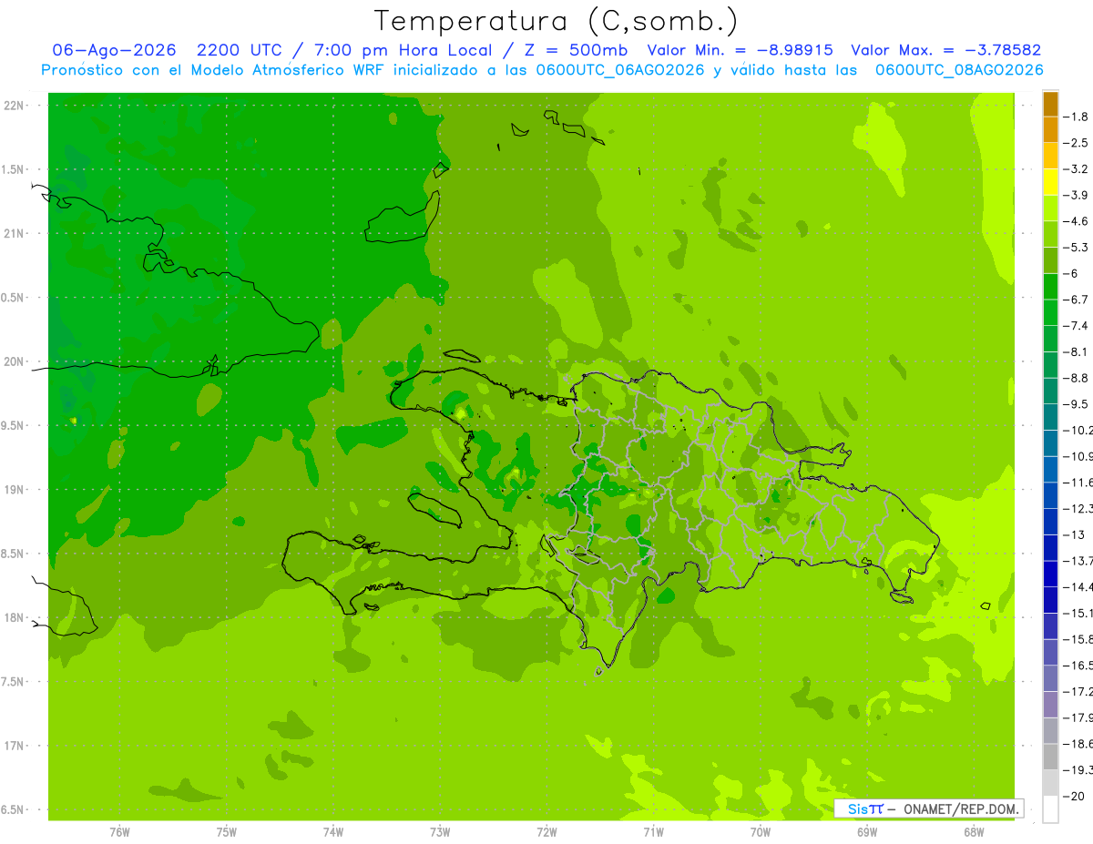Click the '-6' colorbar value
The width and height of the screenshot is (1093, 844).
[x=1073, y=273]
